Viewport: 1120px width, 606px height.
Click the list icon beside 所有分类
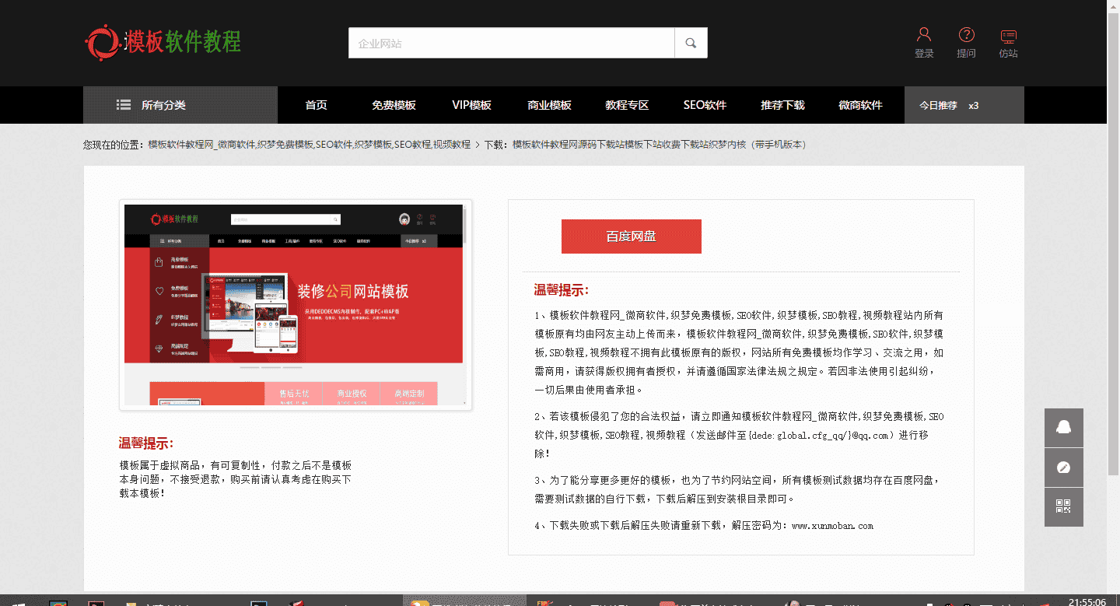tap(124, 105)
